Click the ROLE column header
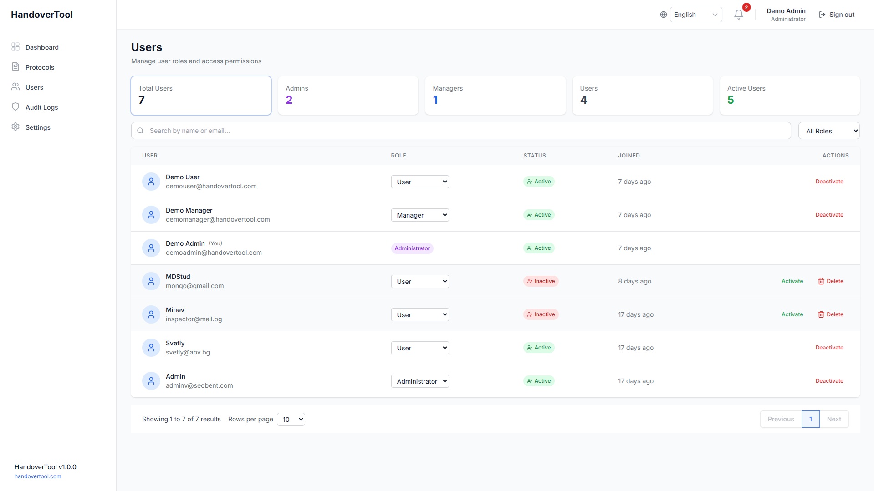 click(x=399, y=156)
